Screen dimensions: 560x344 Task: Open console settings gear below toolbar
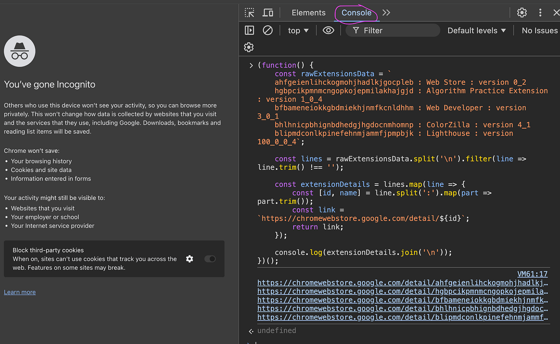coord(249,47)
